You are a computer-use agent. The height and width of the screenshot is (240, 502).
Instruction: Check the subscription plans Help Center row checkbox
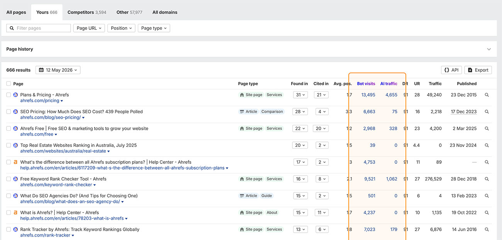[x=8, y=162]
